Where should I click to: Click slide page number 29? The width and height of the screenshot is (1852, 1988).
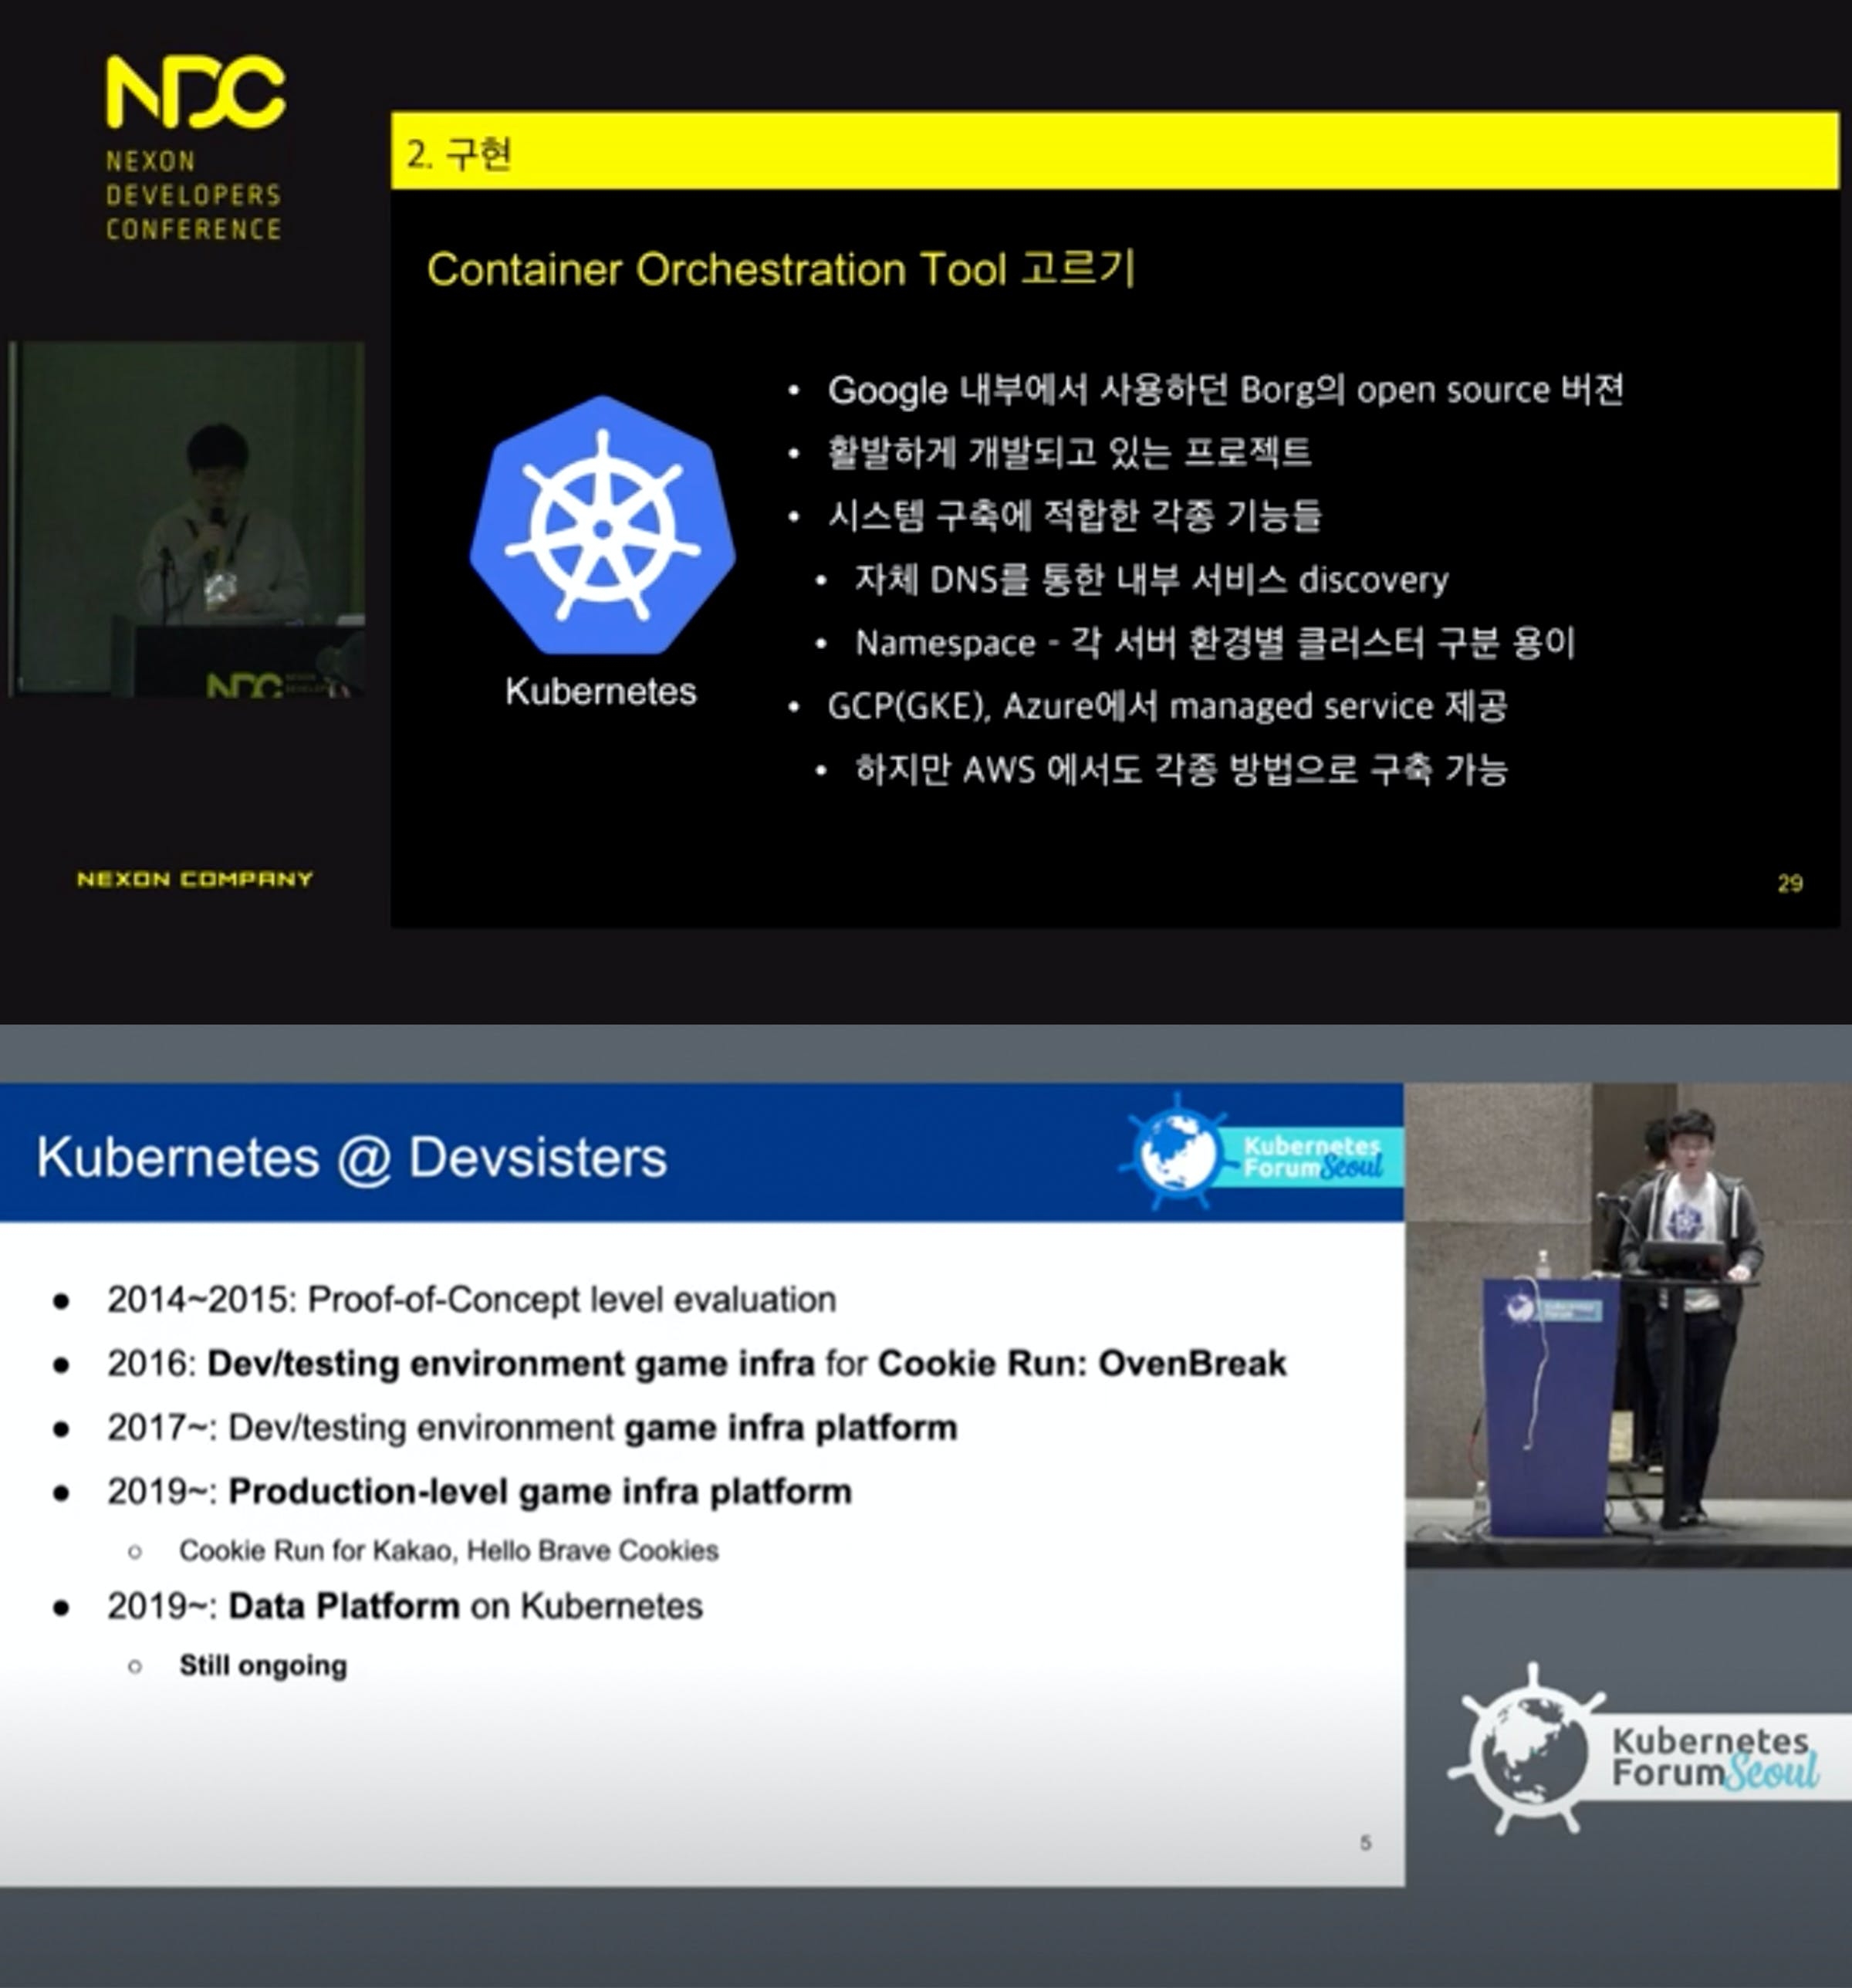pyautogui.click(x=1790, y=883)
